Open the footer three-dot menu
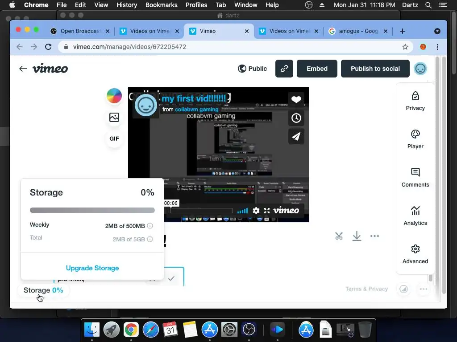This screenshot has height=342, width=457. 424,289
